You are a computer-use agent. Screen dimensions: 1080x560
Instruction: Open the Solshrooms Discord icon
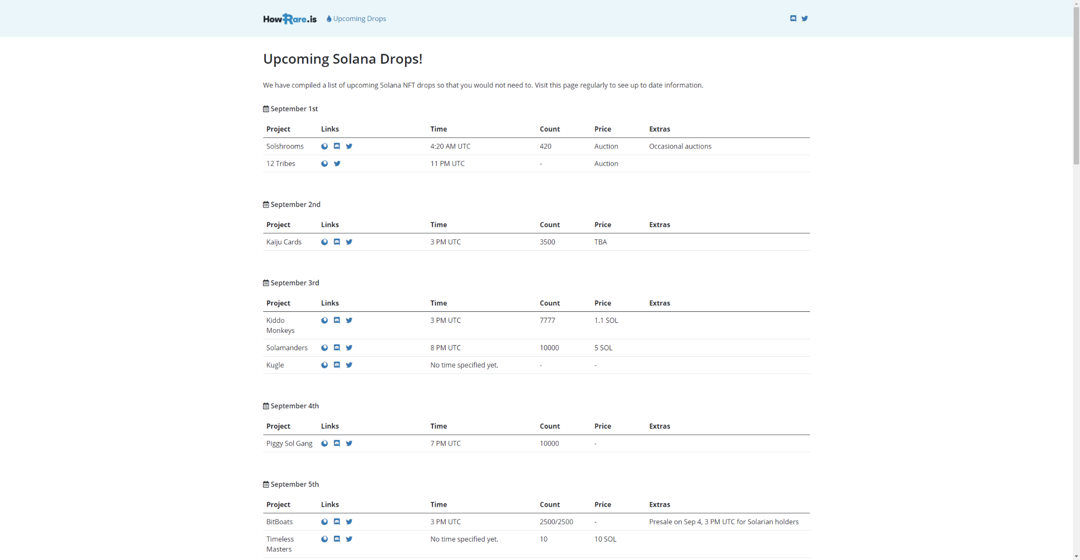click(337, 146)
